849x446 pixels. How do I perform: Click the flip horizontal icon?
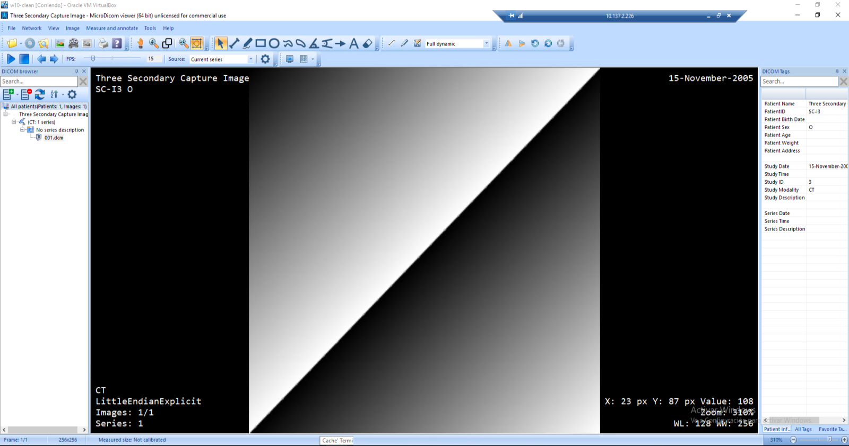[508, 43]
